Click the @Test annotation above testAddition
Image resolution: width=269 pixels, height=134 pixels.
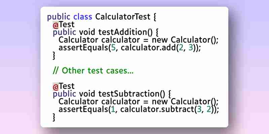coord(64,25)
